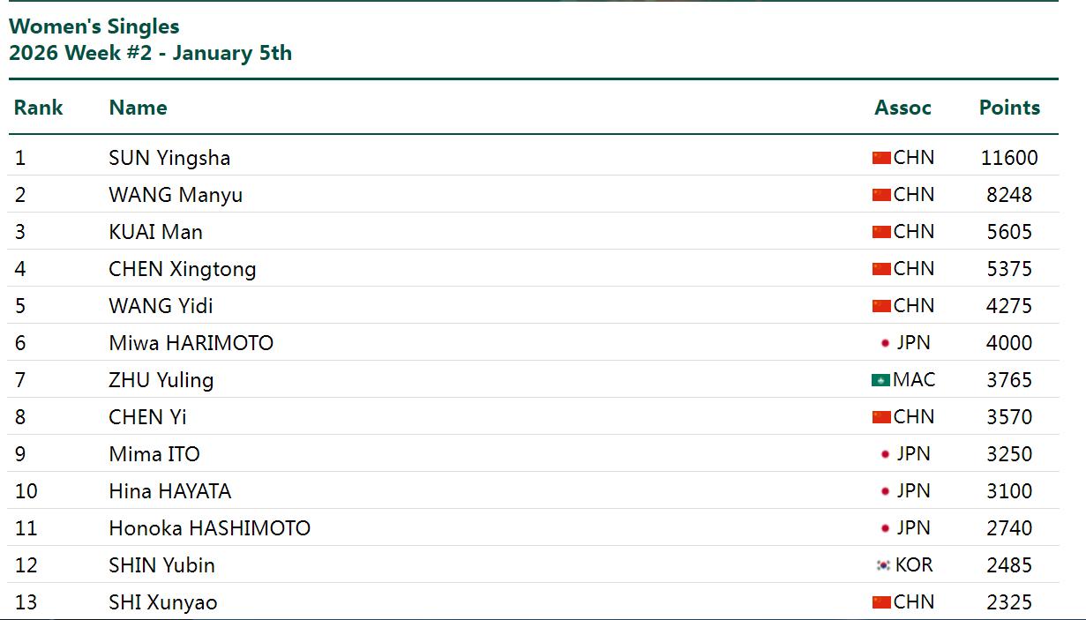Click China flag icon for WANG Manyu
1086x620 pixels.
(881, 195)
